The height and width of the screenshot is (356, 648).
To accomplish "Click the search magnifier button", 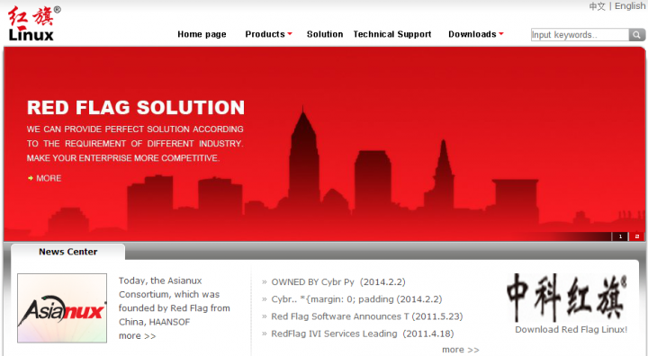I will click(637, 35).
